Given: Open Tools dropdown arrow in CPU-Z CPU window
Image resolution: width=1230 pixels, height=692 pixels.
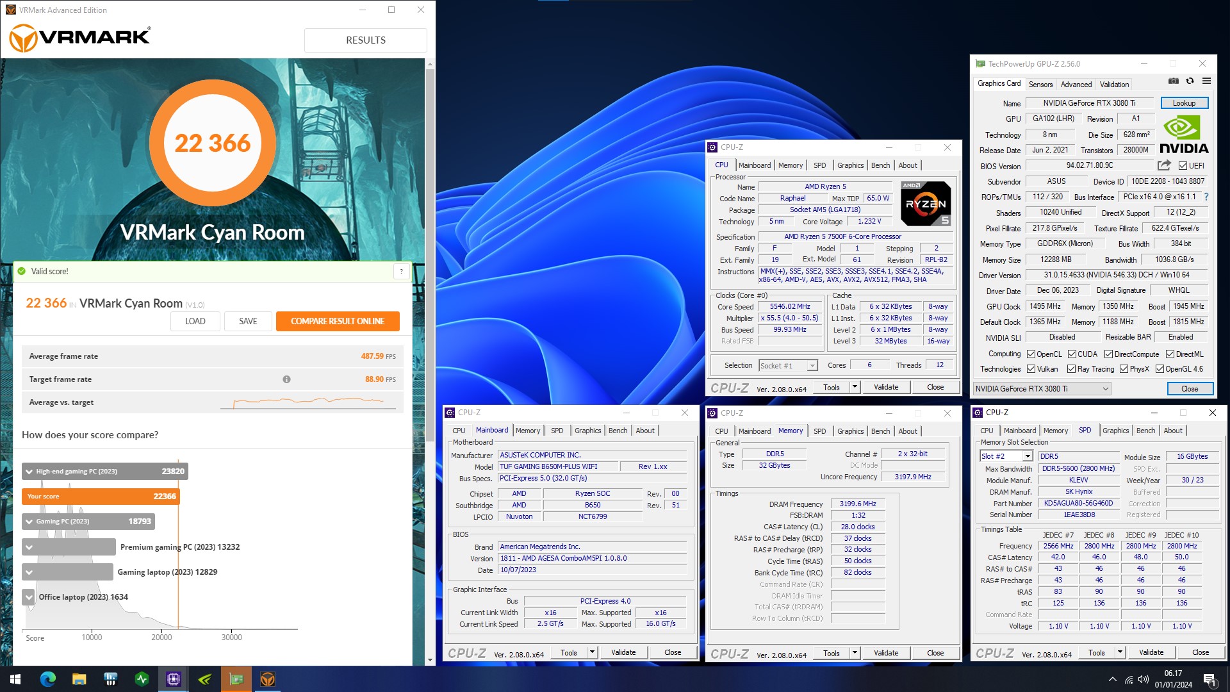Looking at the screenshot, I should coord(854,387).
